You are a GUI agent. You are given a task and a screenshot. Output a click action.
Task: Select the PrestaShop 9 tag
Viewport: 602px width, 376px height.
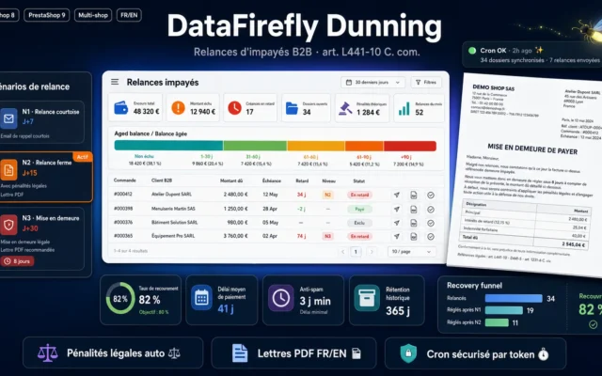47,15
